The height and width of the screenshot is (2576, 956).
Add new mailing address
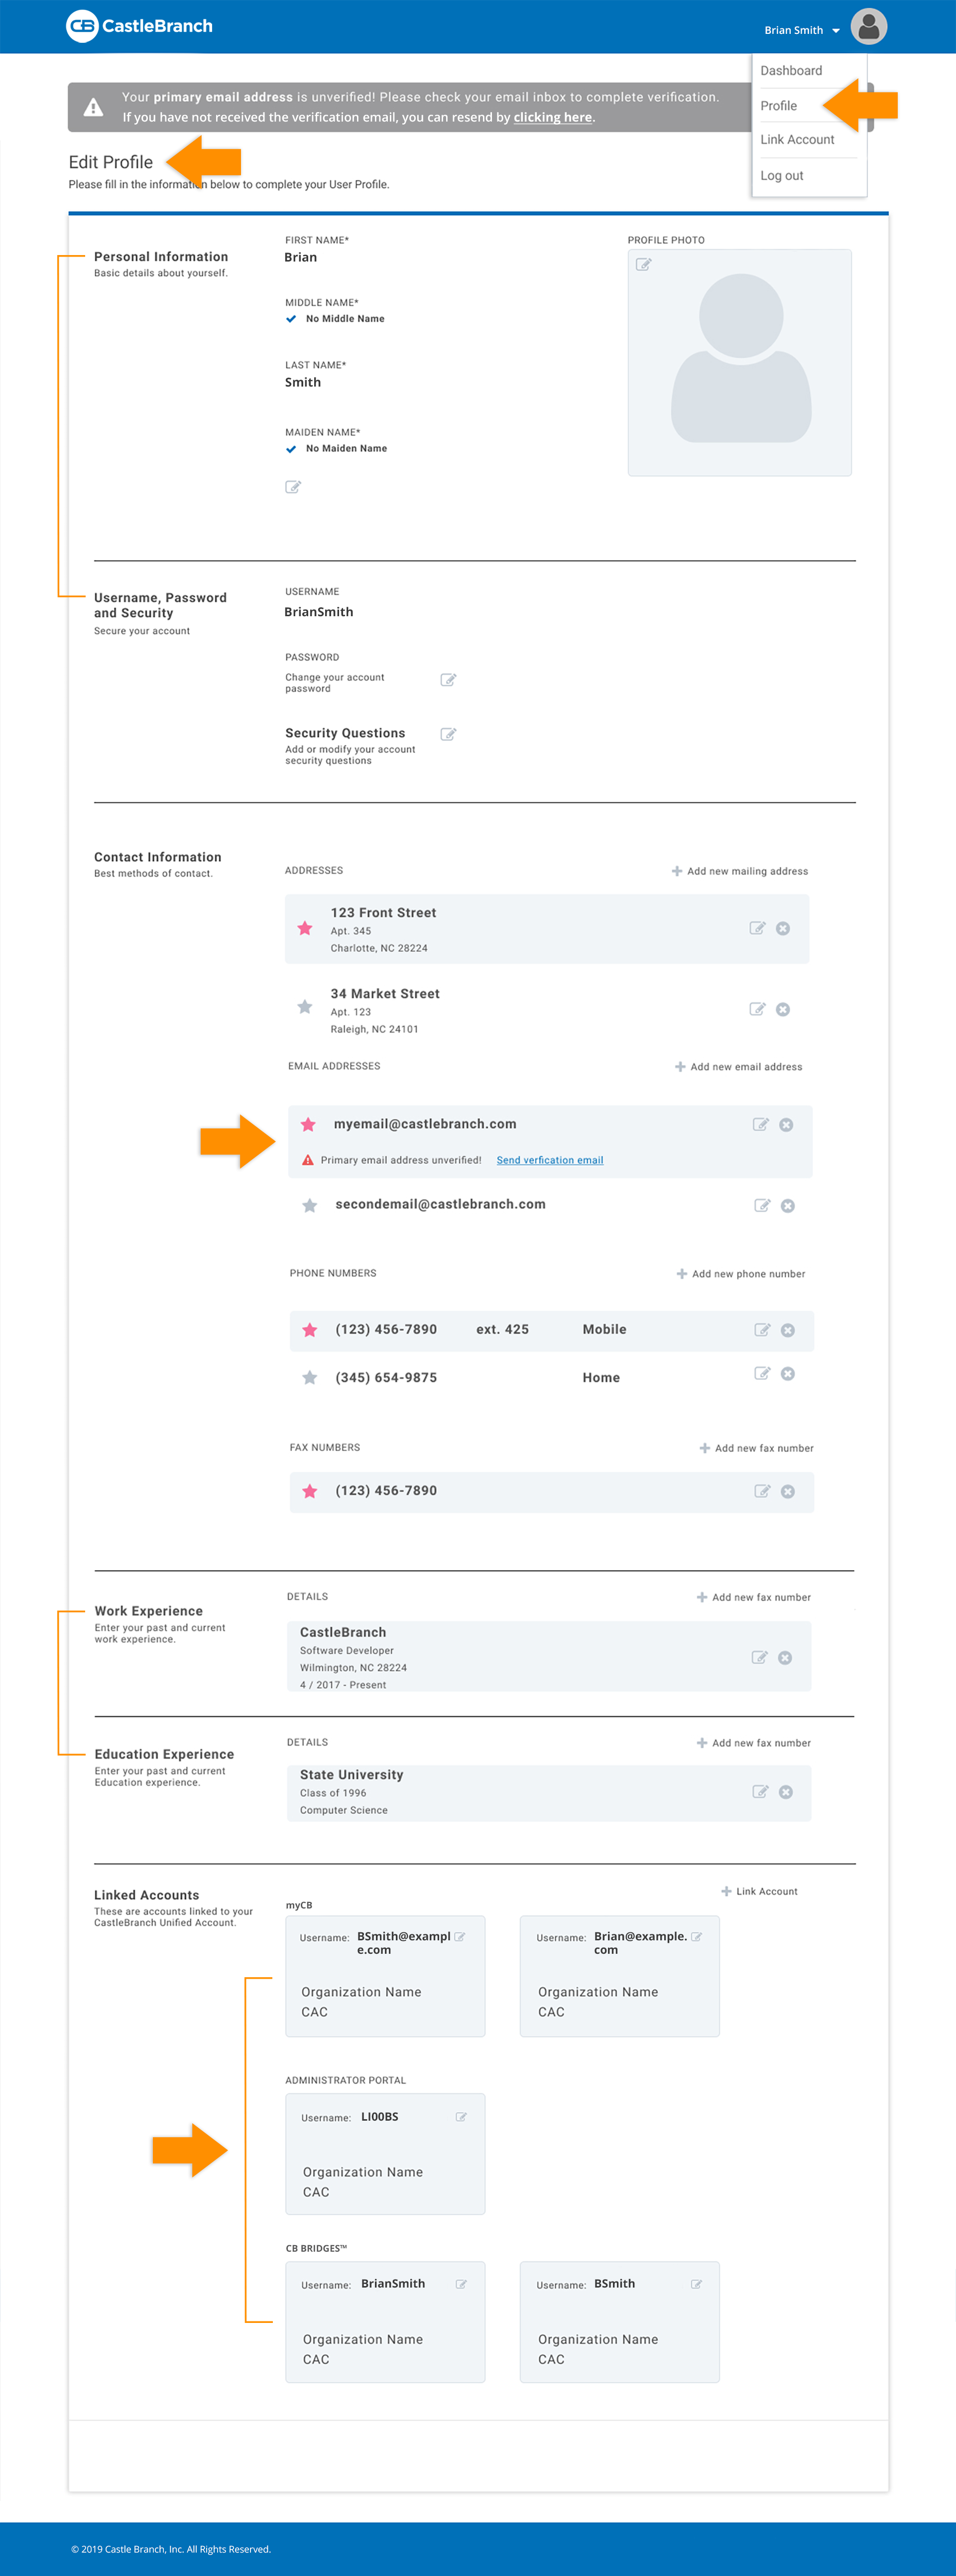click(740, 871)
